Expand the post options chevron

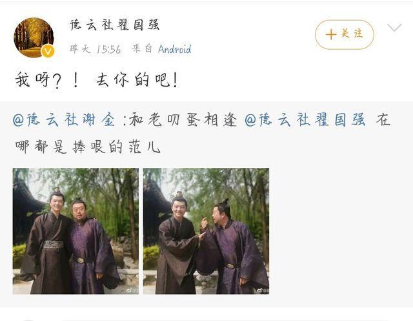(394, 27)
